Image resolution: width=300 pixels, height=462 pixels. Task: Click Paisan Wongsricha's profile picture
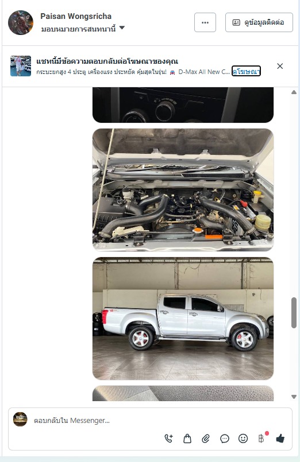[x=21, y=23]
